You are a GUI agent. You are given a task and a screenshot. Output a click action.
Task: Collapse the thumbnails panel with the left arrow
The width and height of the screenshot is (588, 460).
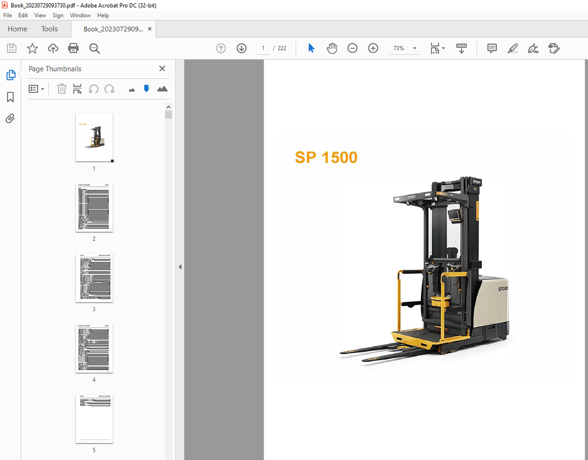[x=180, y=267]
